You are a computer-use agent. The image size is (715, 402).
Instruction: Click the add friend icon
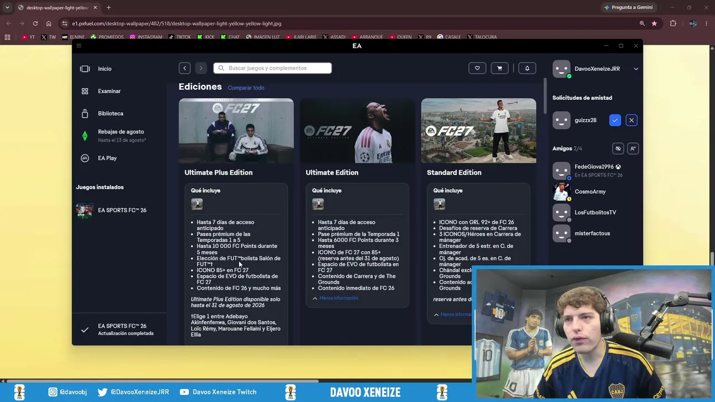pyautogui.click(x=633, y=149)
